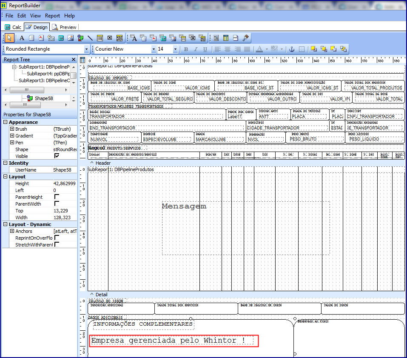Choose the Variable calculator component tool

point(61,38)
